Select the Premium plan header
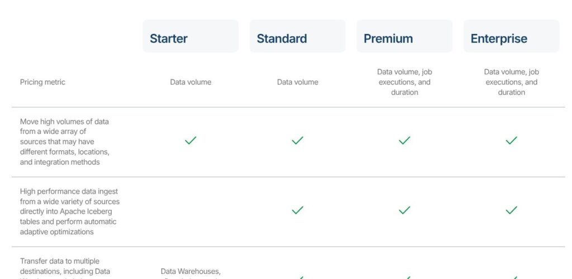 pos(404,36)
